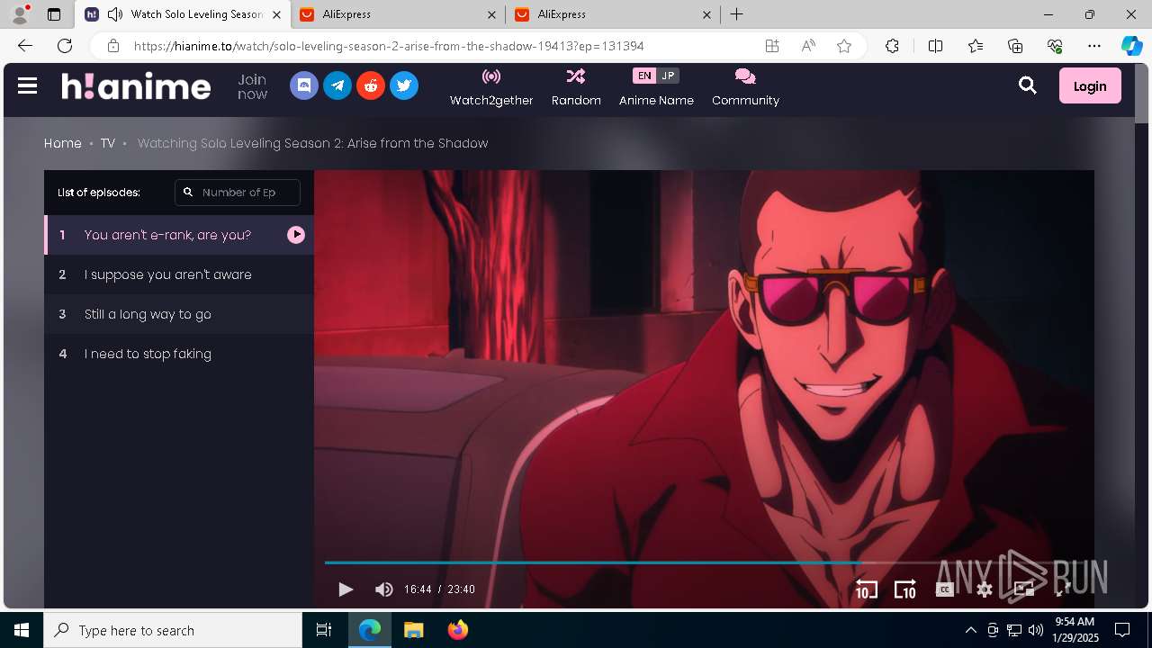The height and width of the screenshot is (648, 1152).
Task: Add this page to favorites star
Action: point(844,46)
